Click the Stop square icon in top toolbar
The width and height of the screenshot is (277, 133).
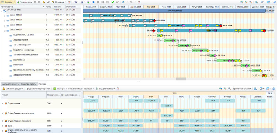[x=107, y=2]
